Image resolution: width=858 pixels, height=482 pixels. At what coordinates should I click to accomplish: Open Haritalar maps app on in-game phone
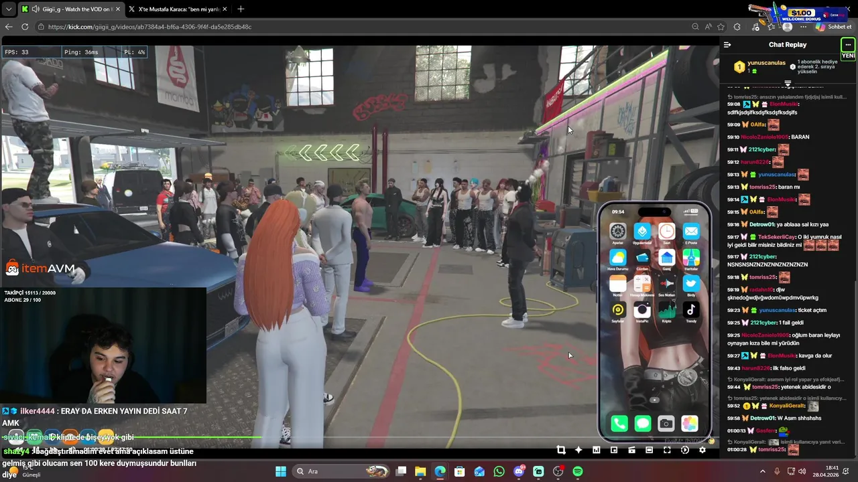tap(691, 258)
